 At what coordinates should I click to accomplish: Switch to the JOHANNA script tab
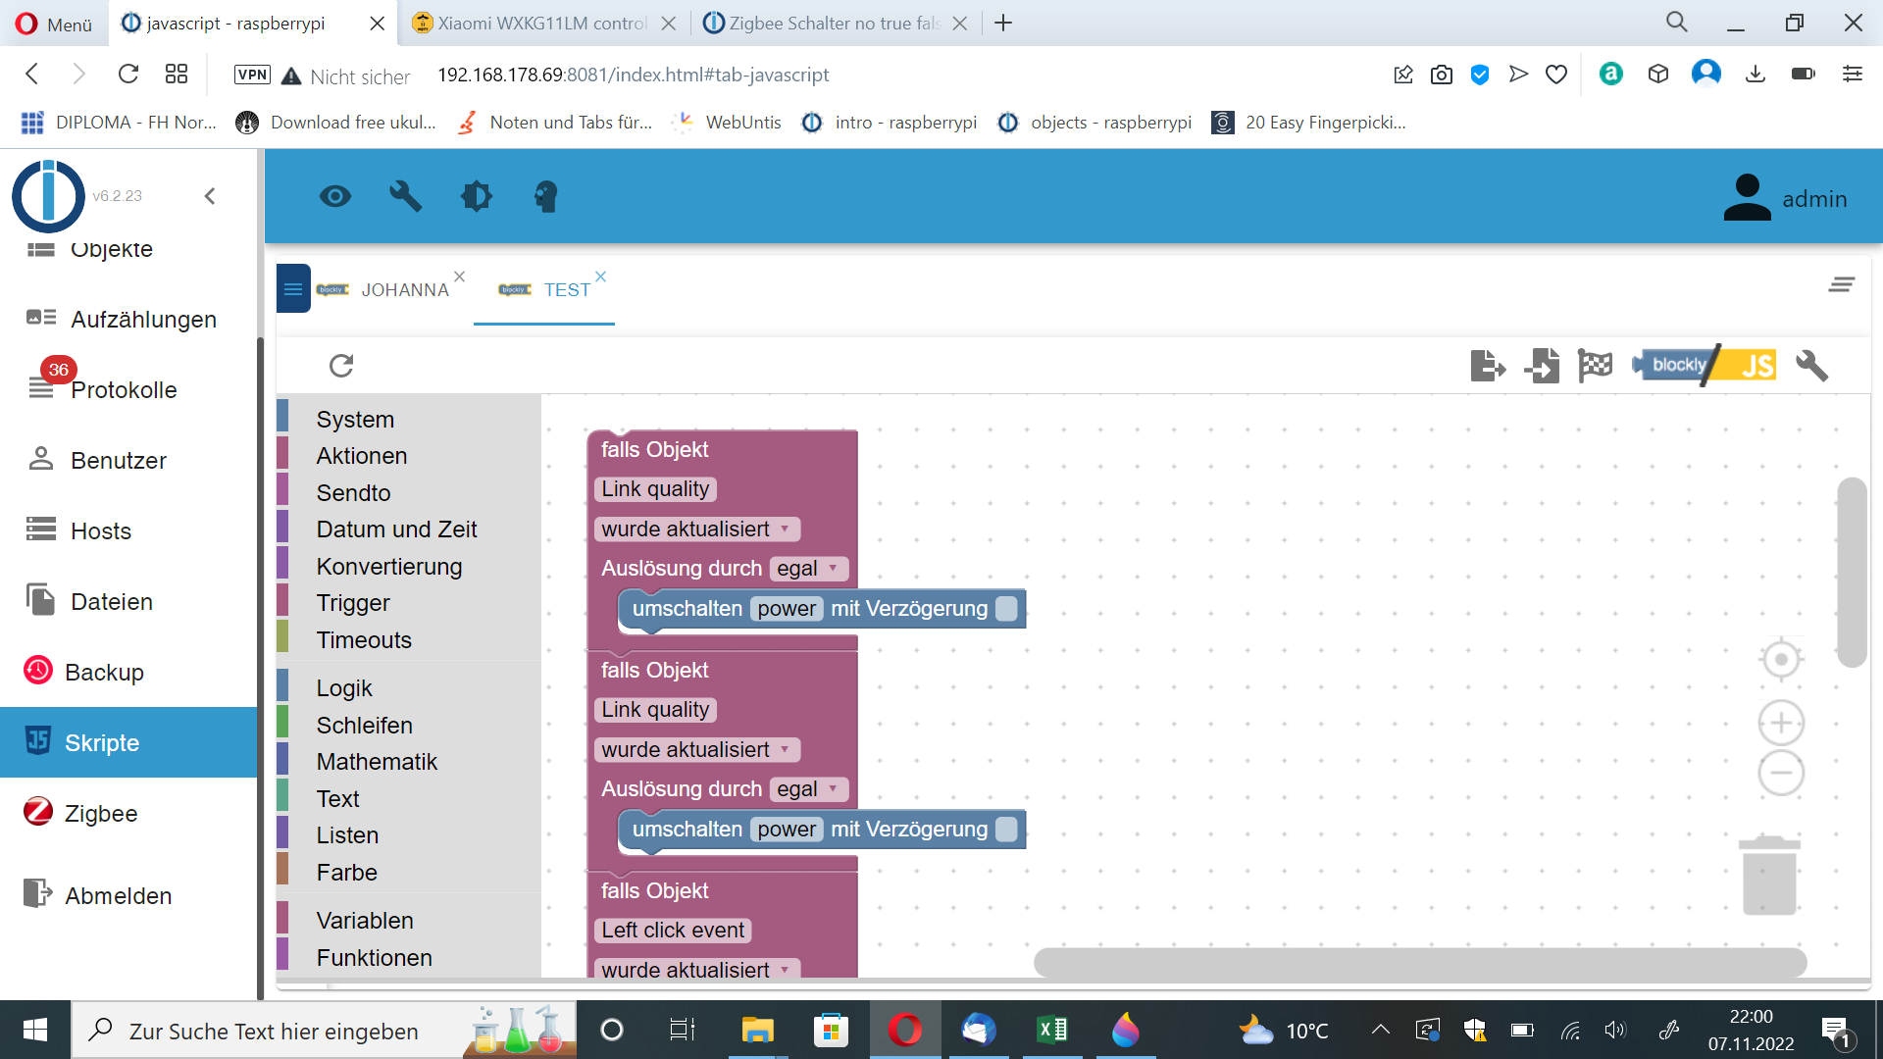pos(404,290)
